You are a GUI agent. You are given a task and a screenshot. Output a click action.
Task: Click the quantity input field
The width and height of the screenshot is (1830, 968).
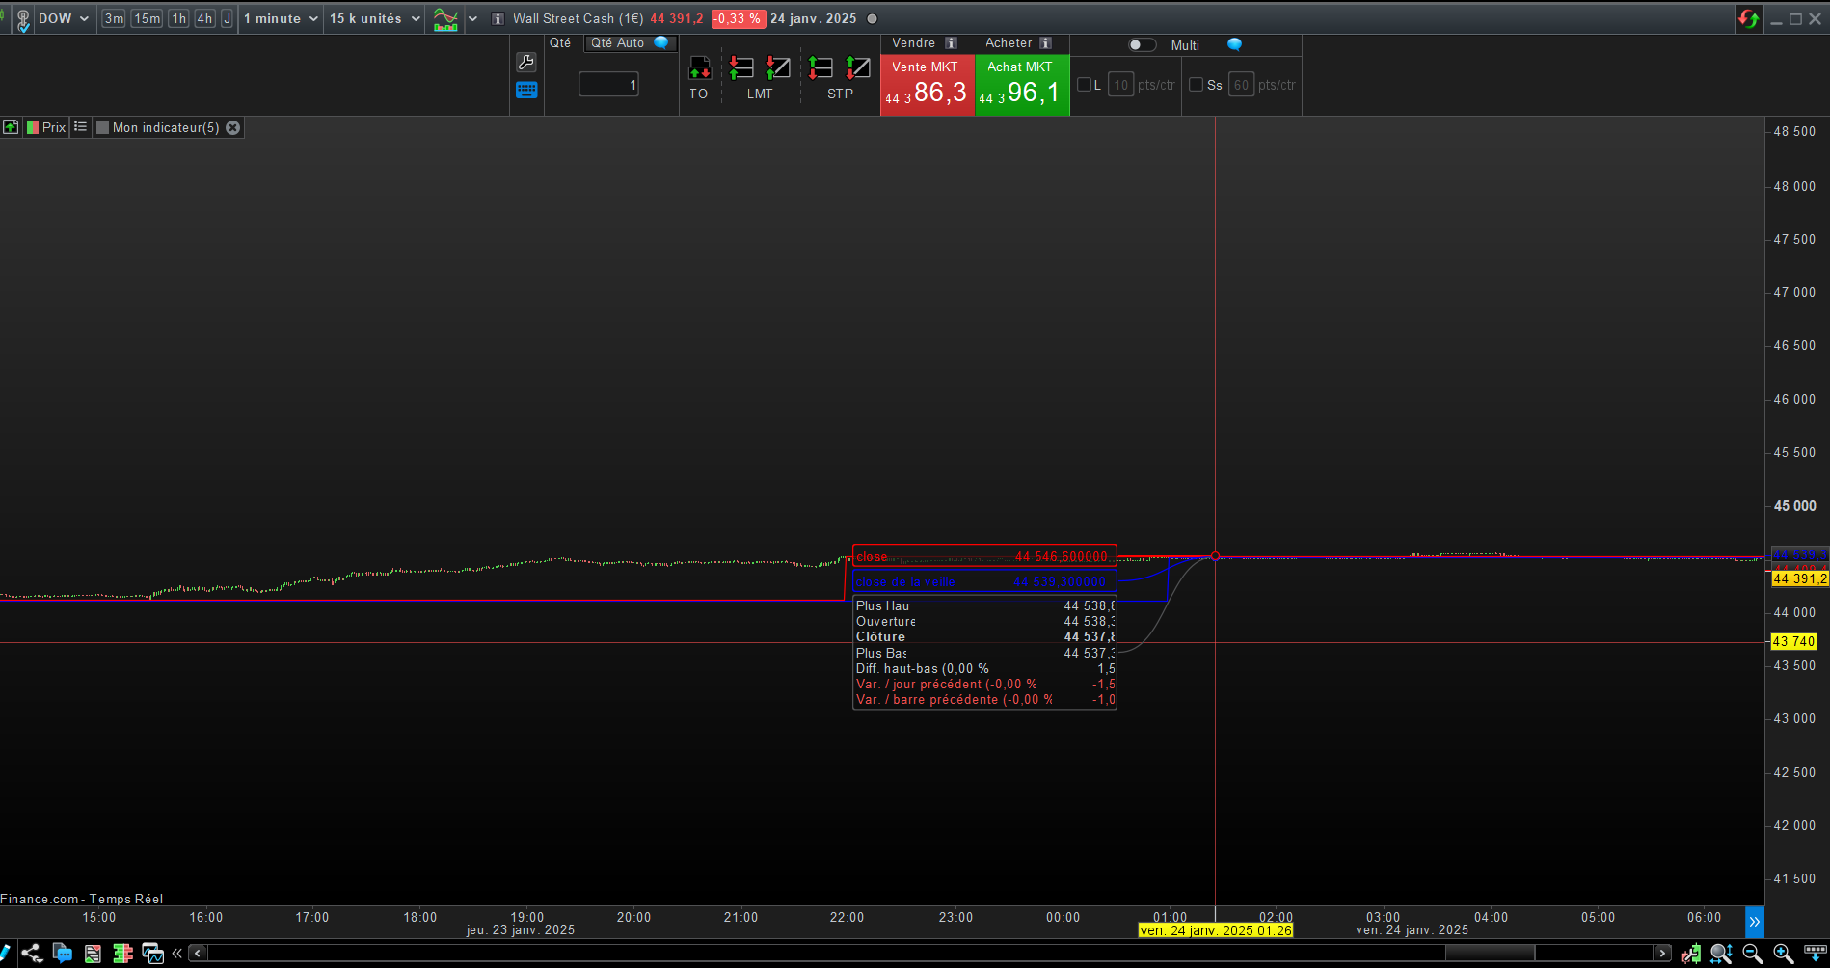[608, 85]
